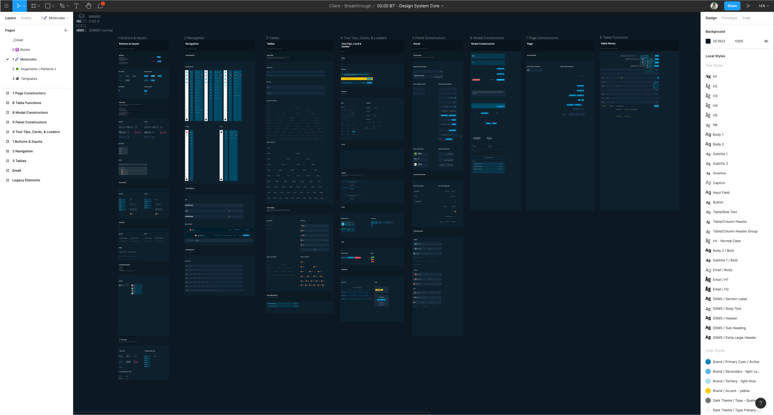Open the main hamburger menu

tap(6, 6)
